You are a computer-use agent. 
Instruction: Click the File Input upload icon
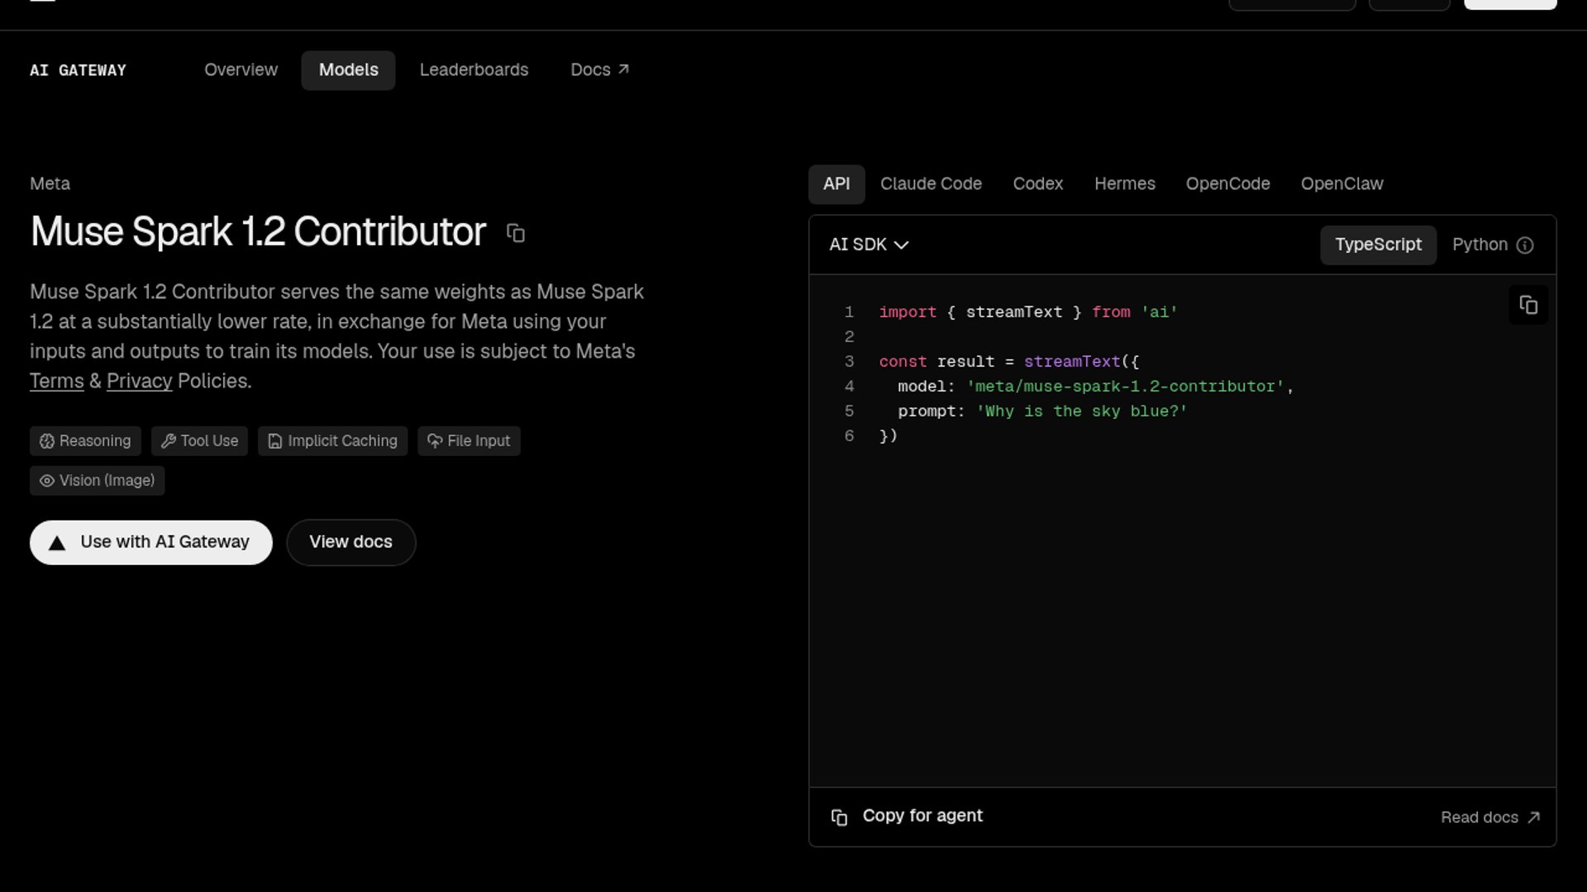[435, 441]
